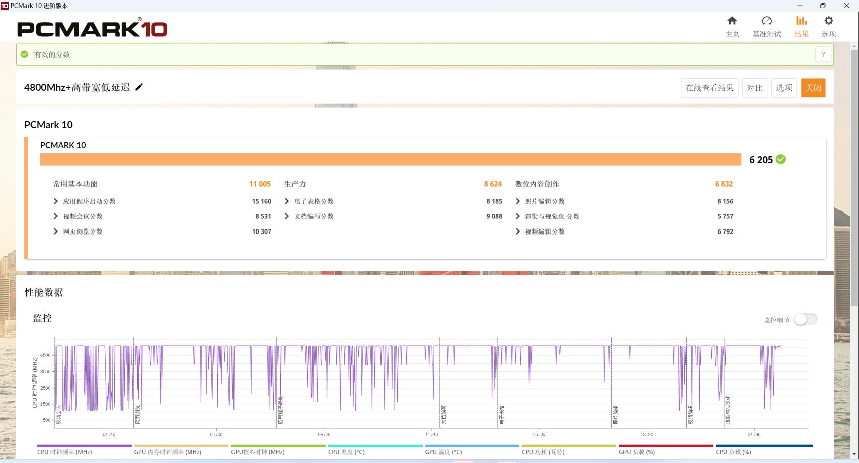Screen dimensions: 859x463
Task: Toggle the 监控细节 monitoring details switch
Action: tap(805, 319)
